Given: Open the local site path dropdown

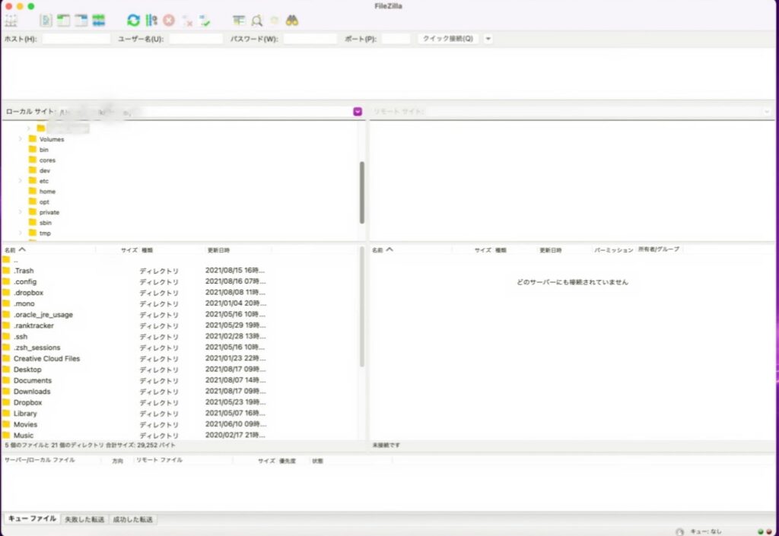Looking at the screenshot, I should pyautogui.click(x=358, y=112).
